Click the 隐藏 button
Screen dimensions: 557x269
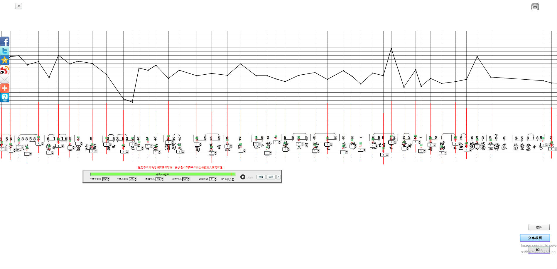[x=261, y=177]
